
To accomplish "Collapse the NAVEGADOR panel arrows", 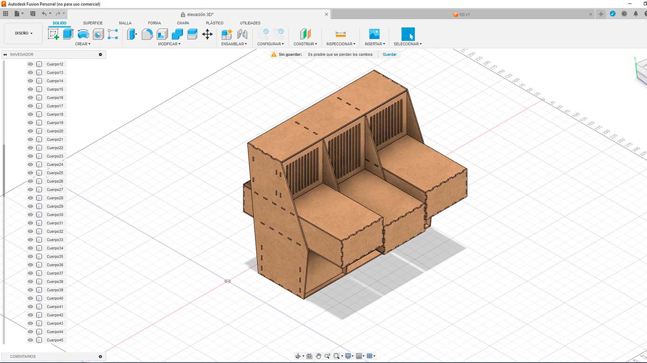I will point(5,54).
